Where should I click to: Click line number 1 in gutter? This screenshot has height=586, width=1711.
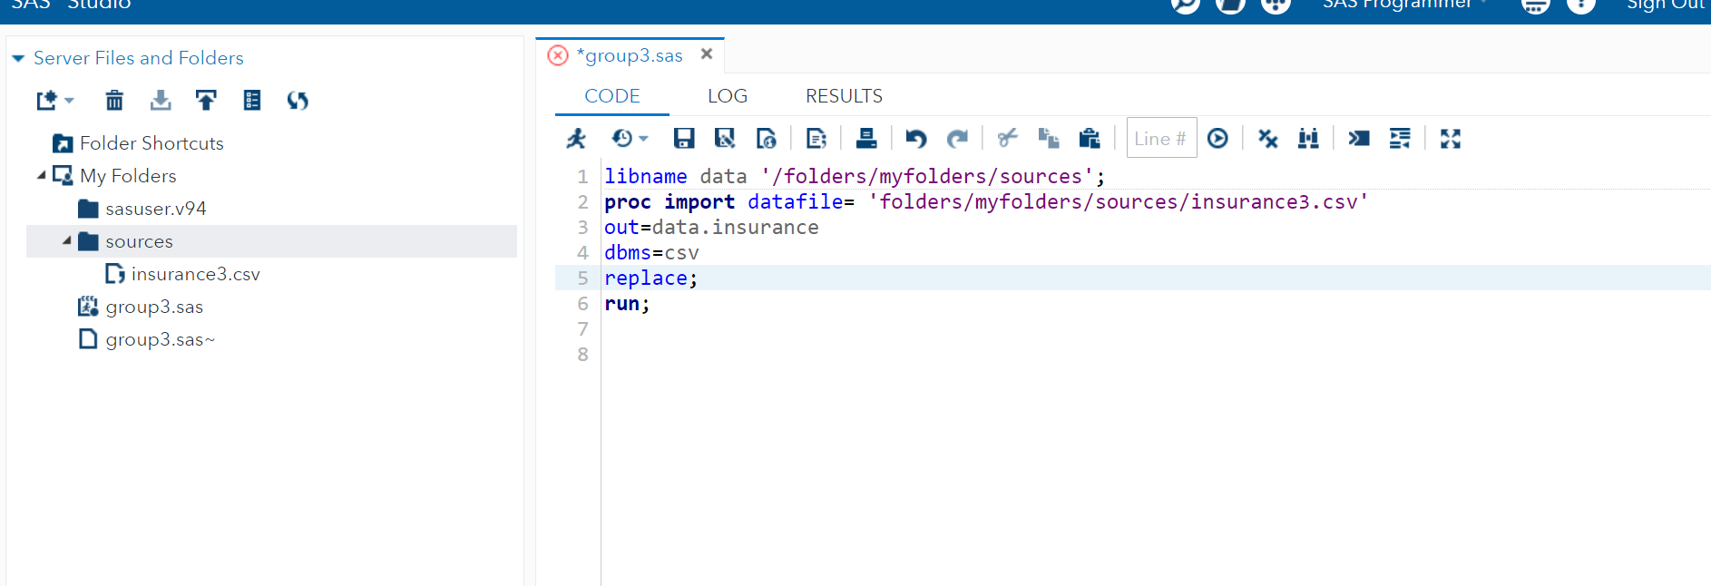(x=582, y=176)
